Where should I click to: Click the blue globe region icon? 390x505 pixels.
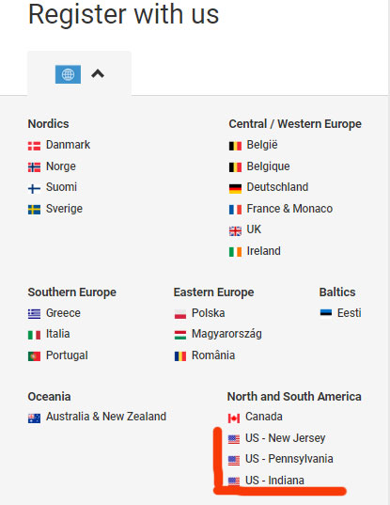pos(68,74)
